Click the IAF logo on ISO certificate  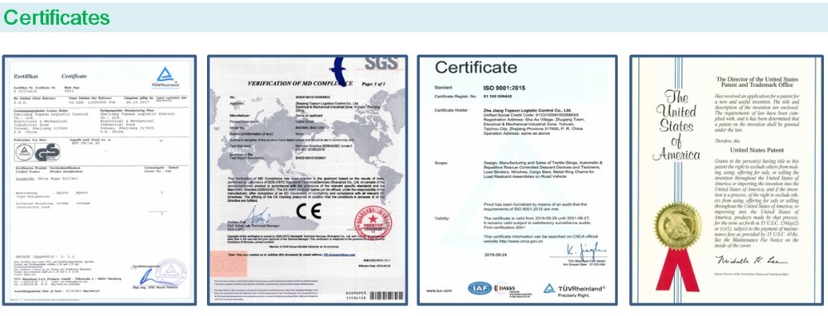click(x=479, y=288)
